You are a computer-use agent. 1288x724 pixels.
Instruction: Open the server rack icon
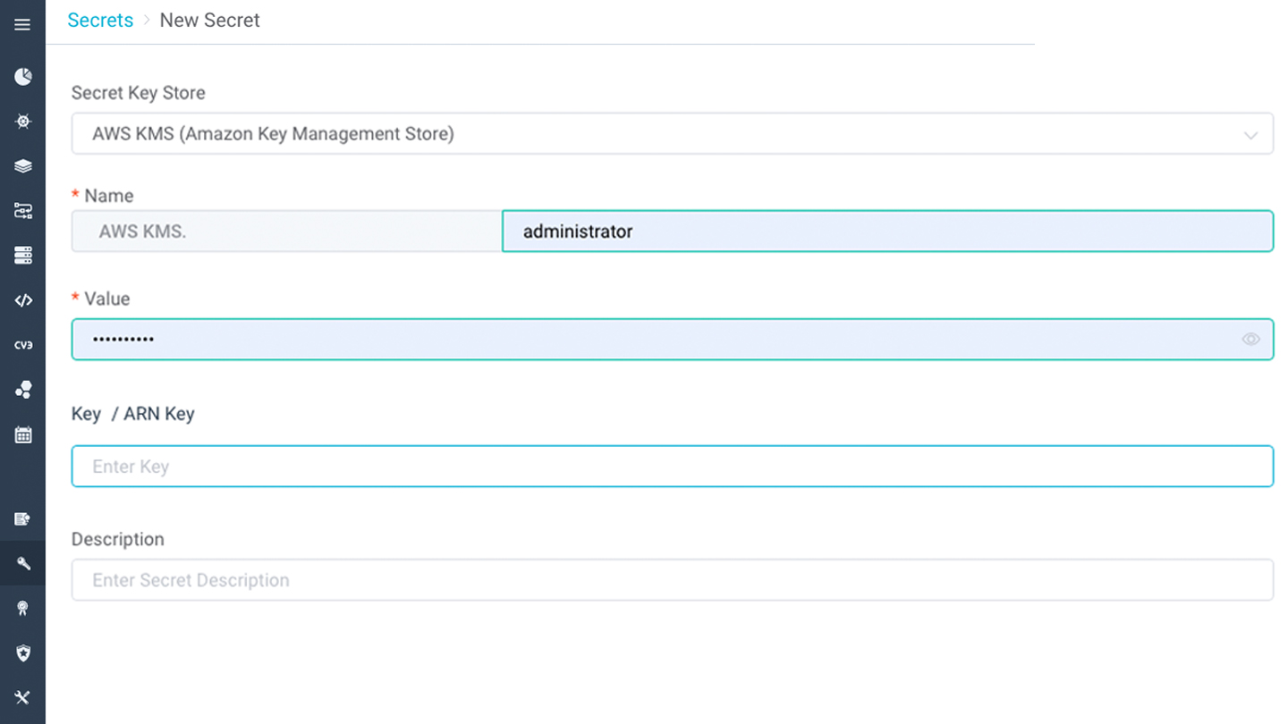[22, 256]
